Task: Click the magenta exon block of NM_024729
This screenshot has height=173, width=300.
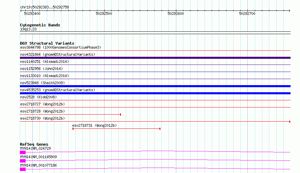Action: pyautogui.click(x=23, y=152)
